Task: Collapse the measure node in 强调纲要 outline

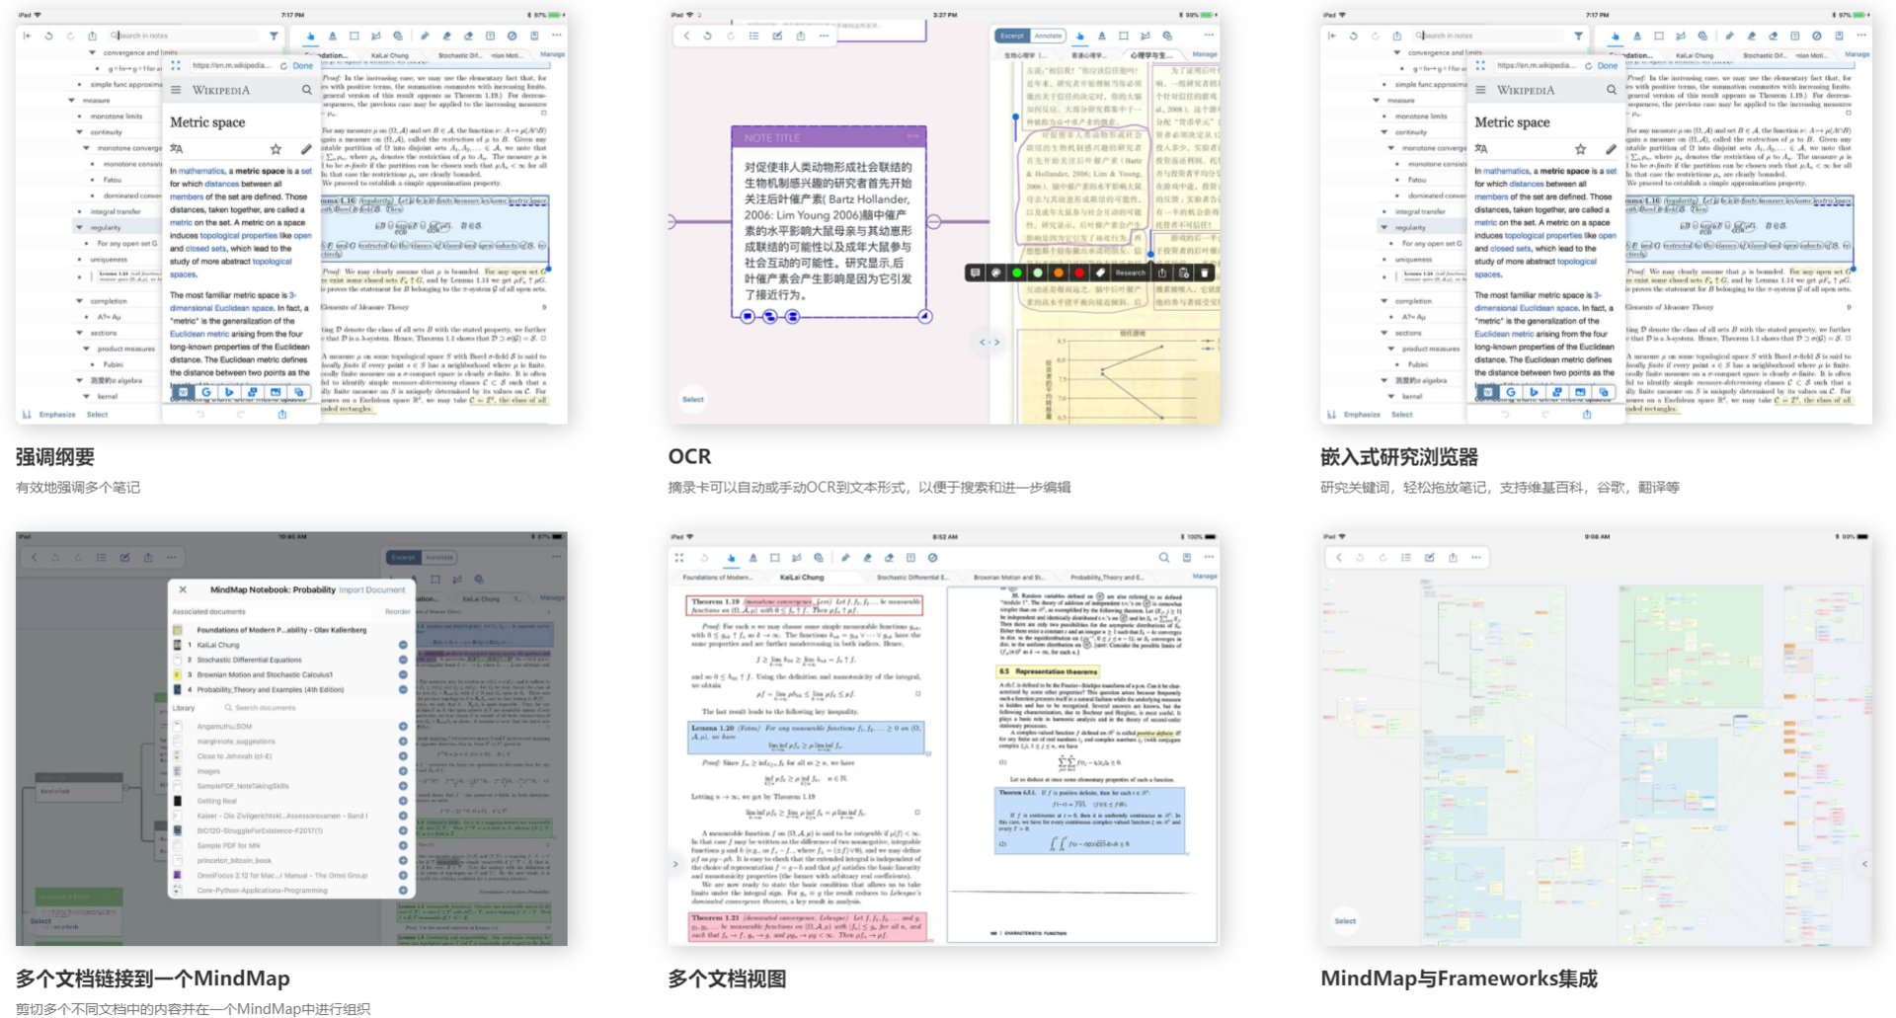Action: [71, 100]
